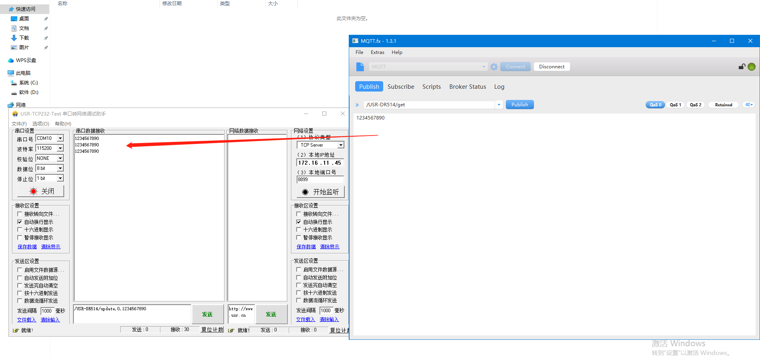Open MQTT.fx connection settings gear
The width and height of the screenshot is (760, 357).
coord(494,67)
